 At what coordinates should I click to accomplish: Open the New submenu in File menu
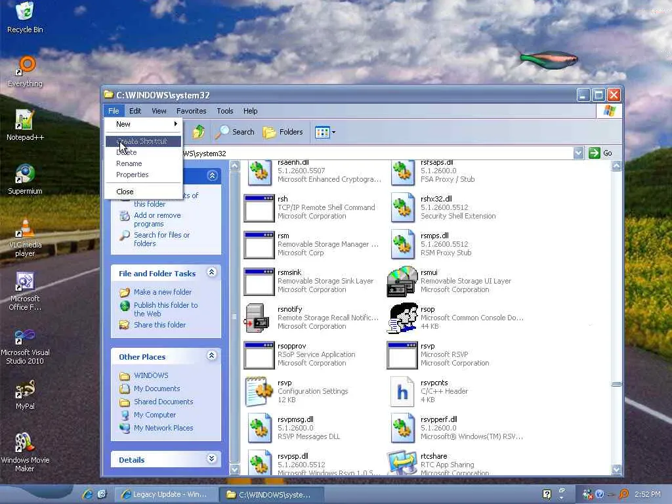[x=143, y=124]
